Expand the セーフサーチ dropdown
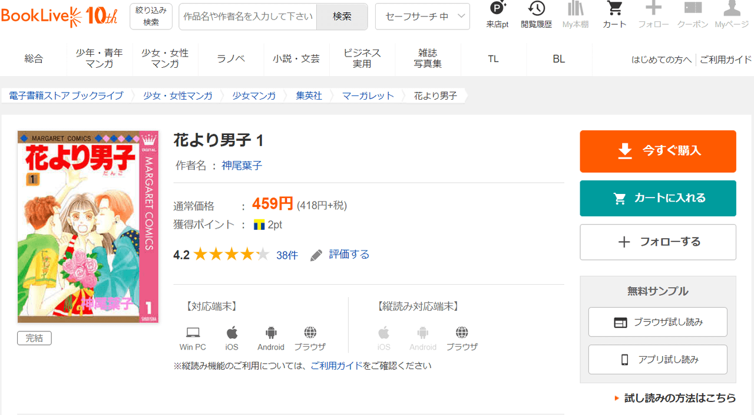Image resolution: width=754 pixels, height=415 pixels. [x=422, y=17]
